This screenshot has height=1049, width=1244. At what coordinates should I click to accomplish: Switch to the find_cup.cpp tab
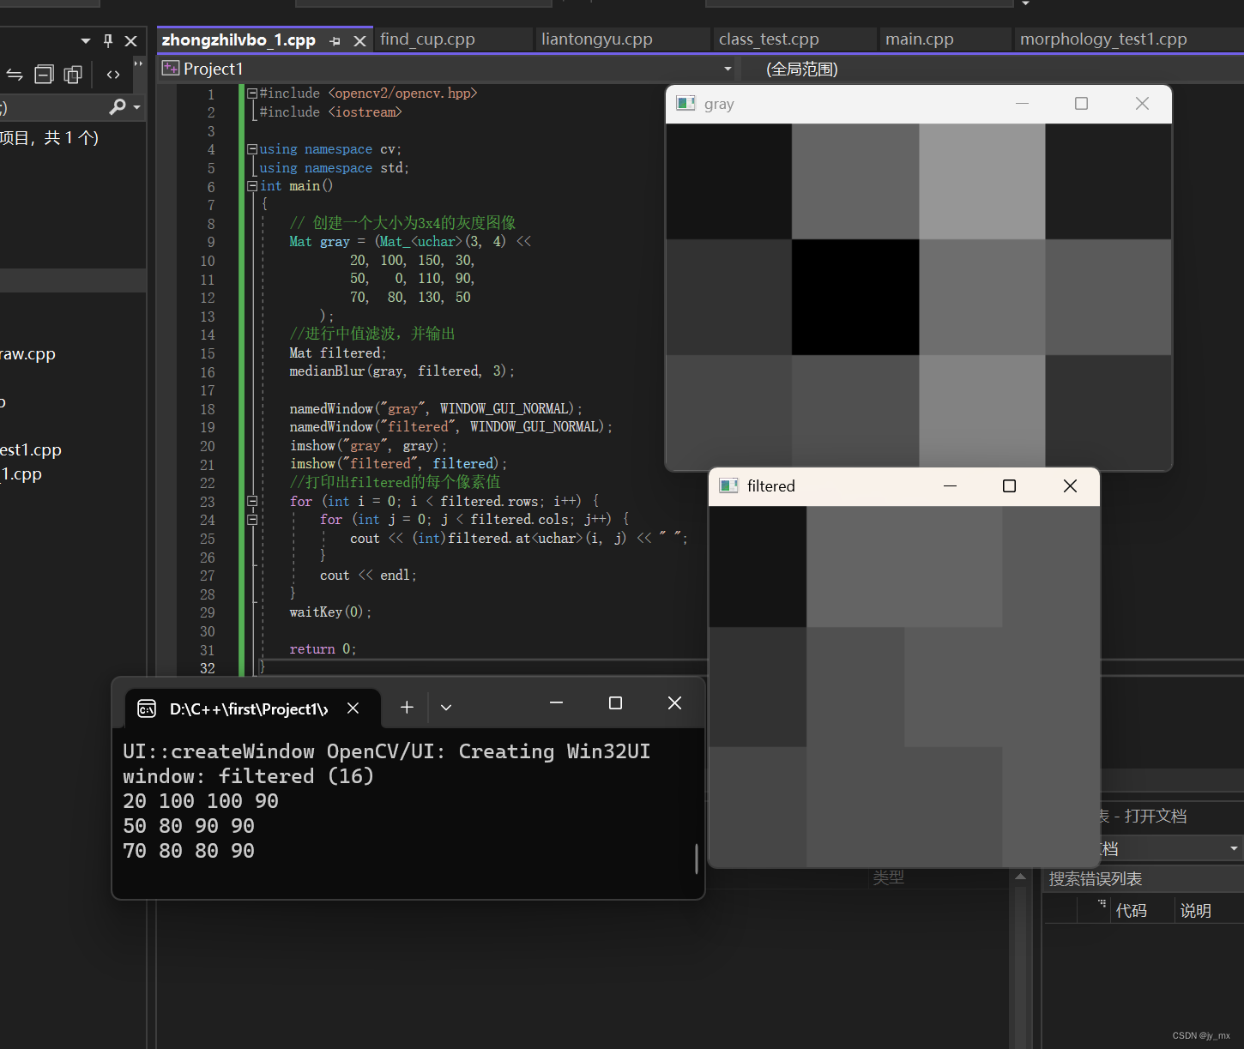click(x=427, y=39)
